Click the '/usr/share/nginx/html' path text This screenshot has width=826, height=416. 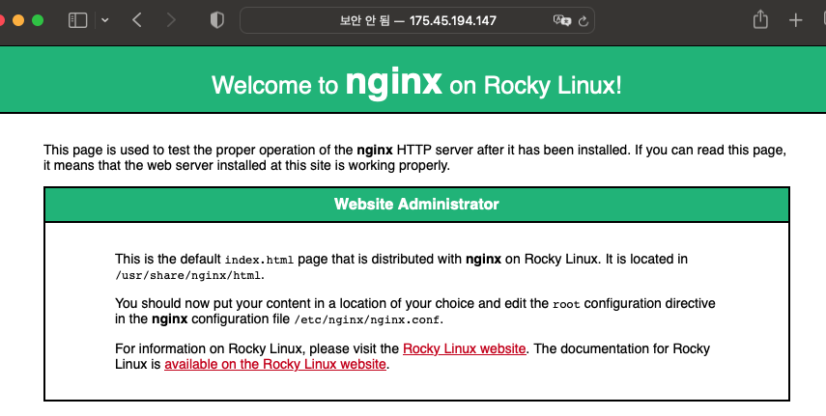coord(188,275)
